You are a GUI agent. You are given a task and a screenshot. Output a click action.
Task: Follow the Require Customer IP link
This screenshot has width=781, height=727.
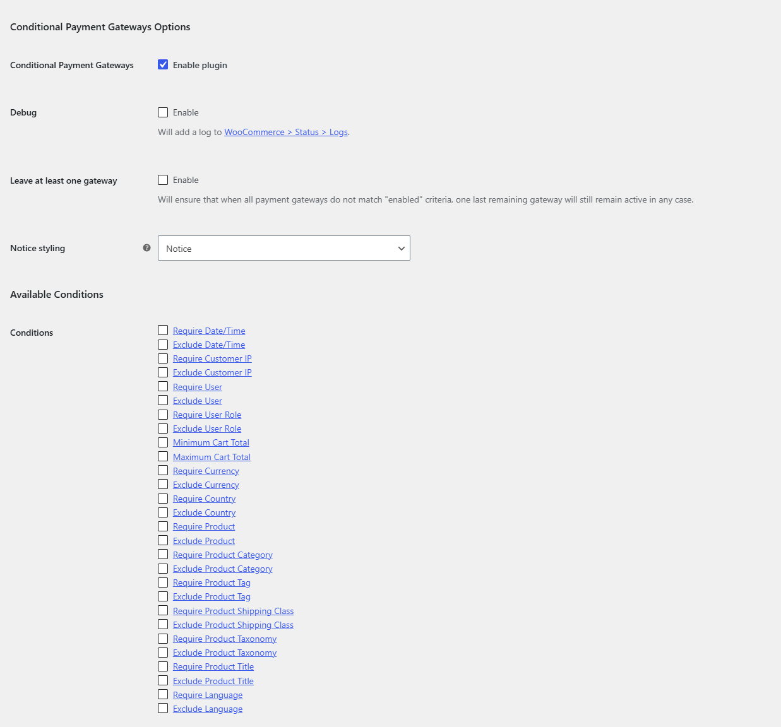point(212,358)
